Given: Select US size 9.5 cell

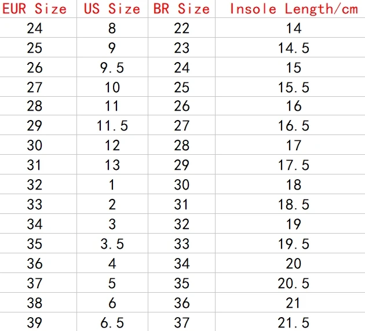Looking at the screenshot, I should click(112, 68).
